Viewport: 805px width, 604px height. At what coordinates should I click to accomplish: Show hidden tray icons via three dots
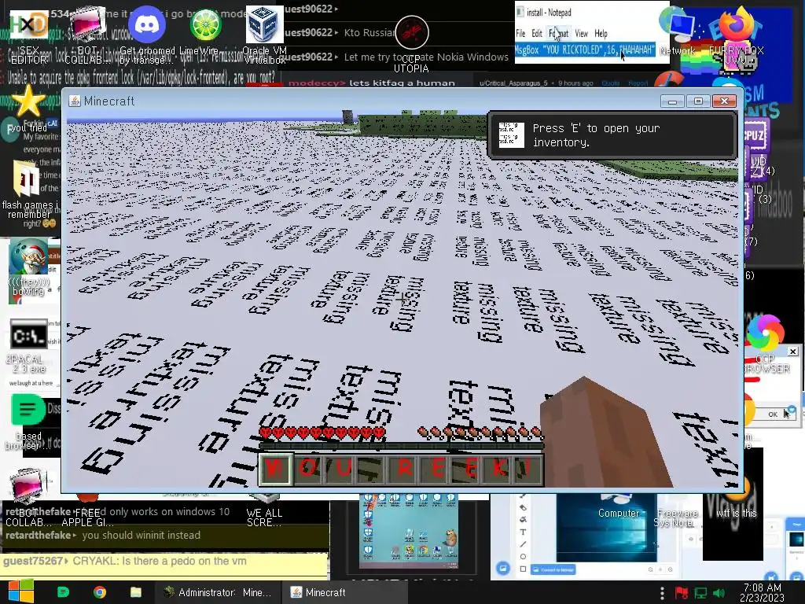click(662, 593)
